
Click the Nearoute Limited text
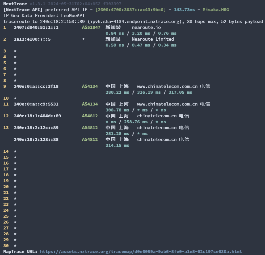click(153, 39)
